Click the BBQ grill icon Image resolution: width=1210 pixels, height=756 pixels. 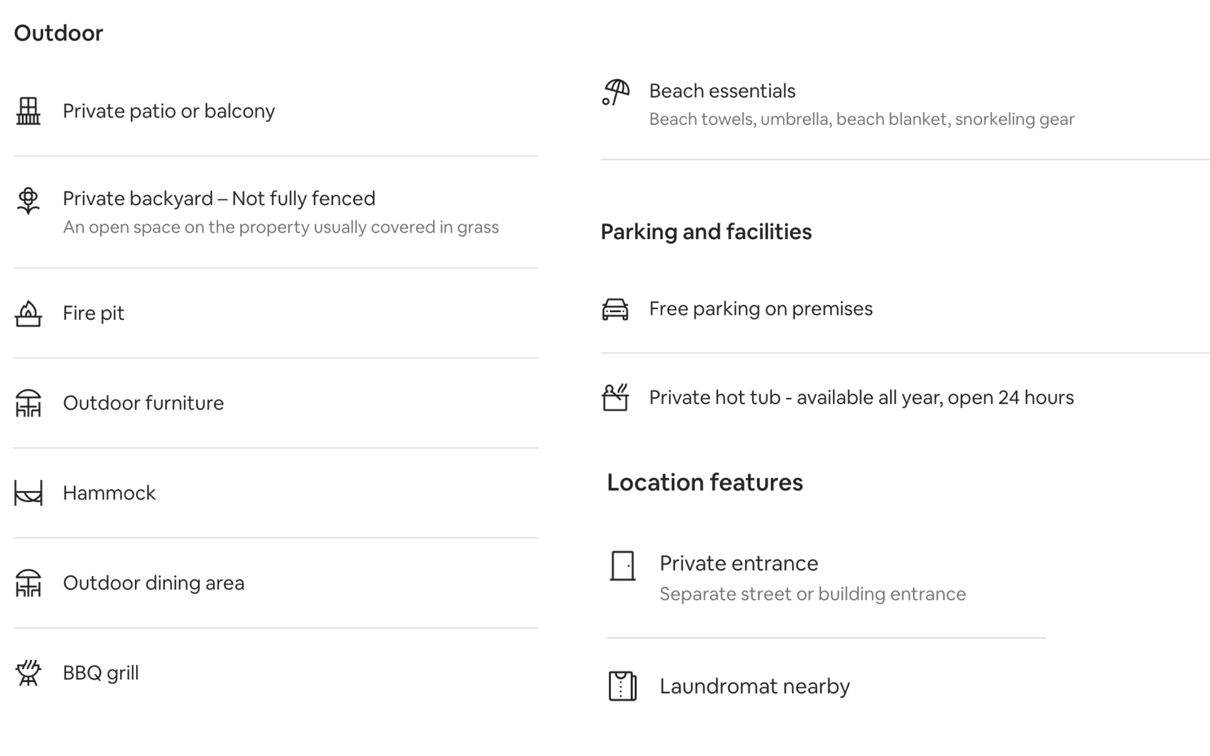coord(28,672)
